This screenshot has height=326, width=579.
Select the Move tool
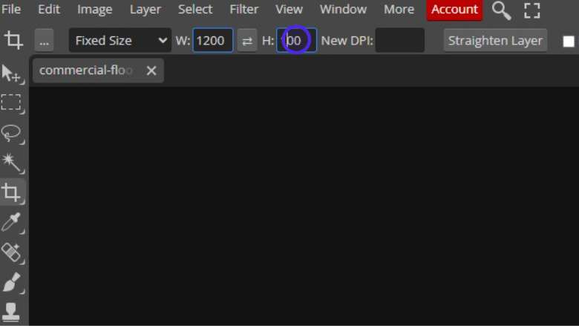pos(11,74)
